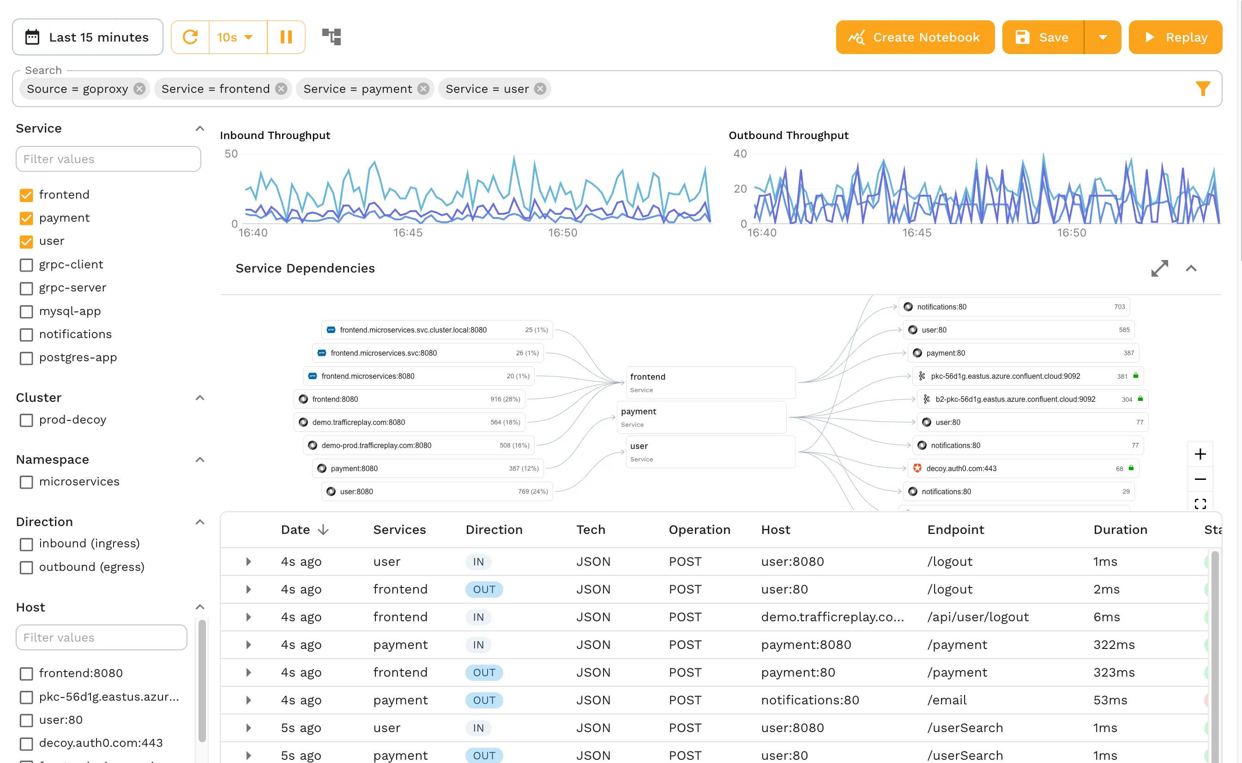Open the service topology view icon
The width and height of the screenshot is (1242, 763).
332,36
